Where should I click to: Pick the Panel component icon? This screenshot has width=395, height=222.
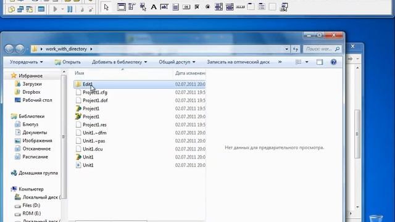[x=273, y=7]
